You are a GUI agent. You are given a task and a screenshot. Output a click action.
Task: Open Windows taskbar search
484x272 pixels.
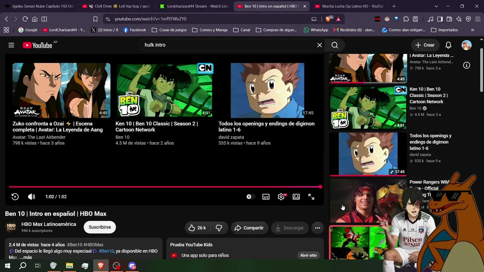[23, 266]
